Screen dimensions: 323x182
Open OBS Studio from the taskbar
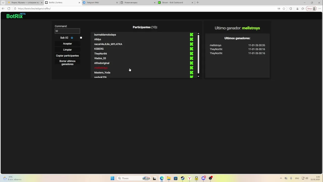[210, 178]
